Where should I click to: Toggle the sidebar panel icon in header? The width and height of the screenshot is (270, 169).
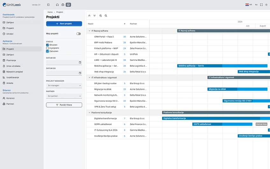coord(48,5)
